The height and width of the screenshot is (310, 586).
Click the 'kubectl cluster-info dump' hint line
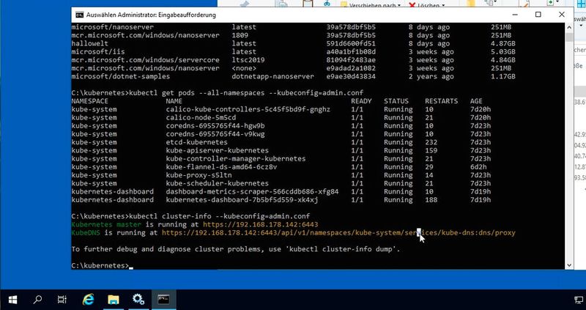coord(236,249)
